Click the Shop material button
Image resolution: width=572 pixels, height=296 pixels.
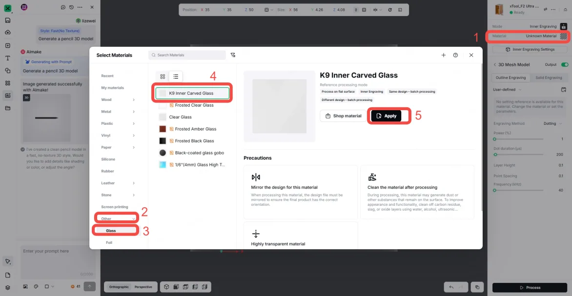[x=343, y=116]
